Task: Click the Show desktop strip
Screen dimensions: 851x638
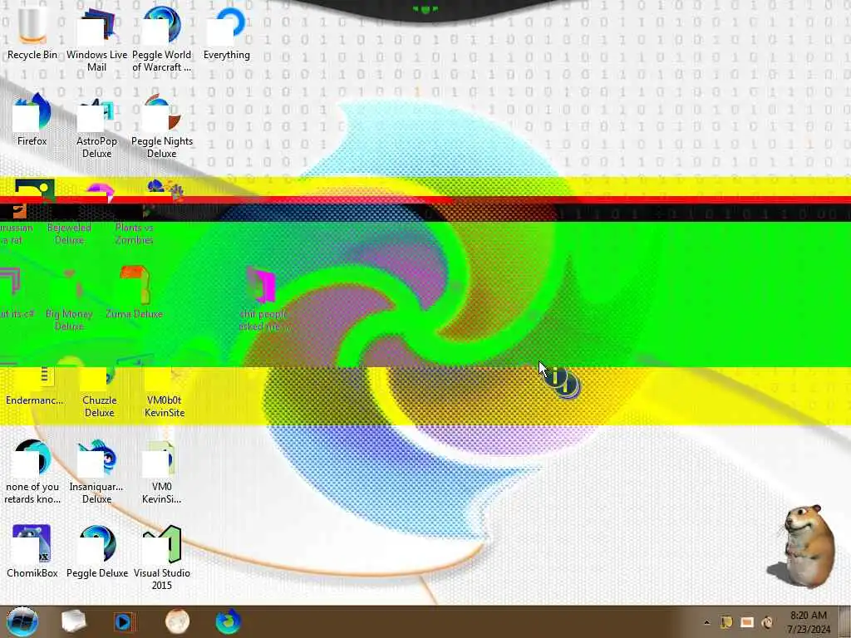Action: point(844,622)
